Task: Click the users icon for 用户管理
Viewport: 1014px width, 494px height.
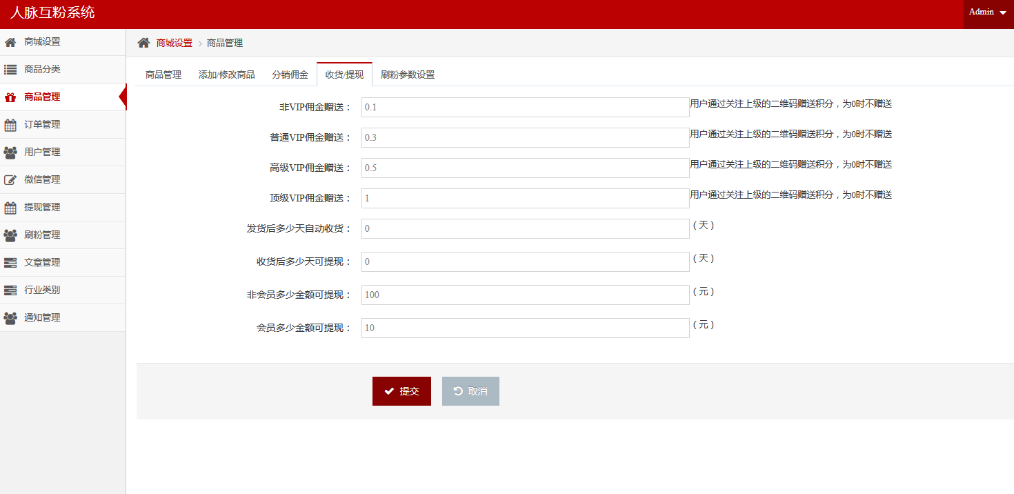Action: click(10, 152)
